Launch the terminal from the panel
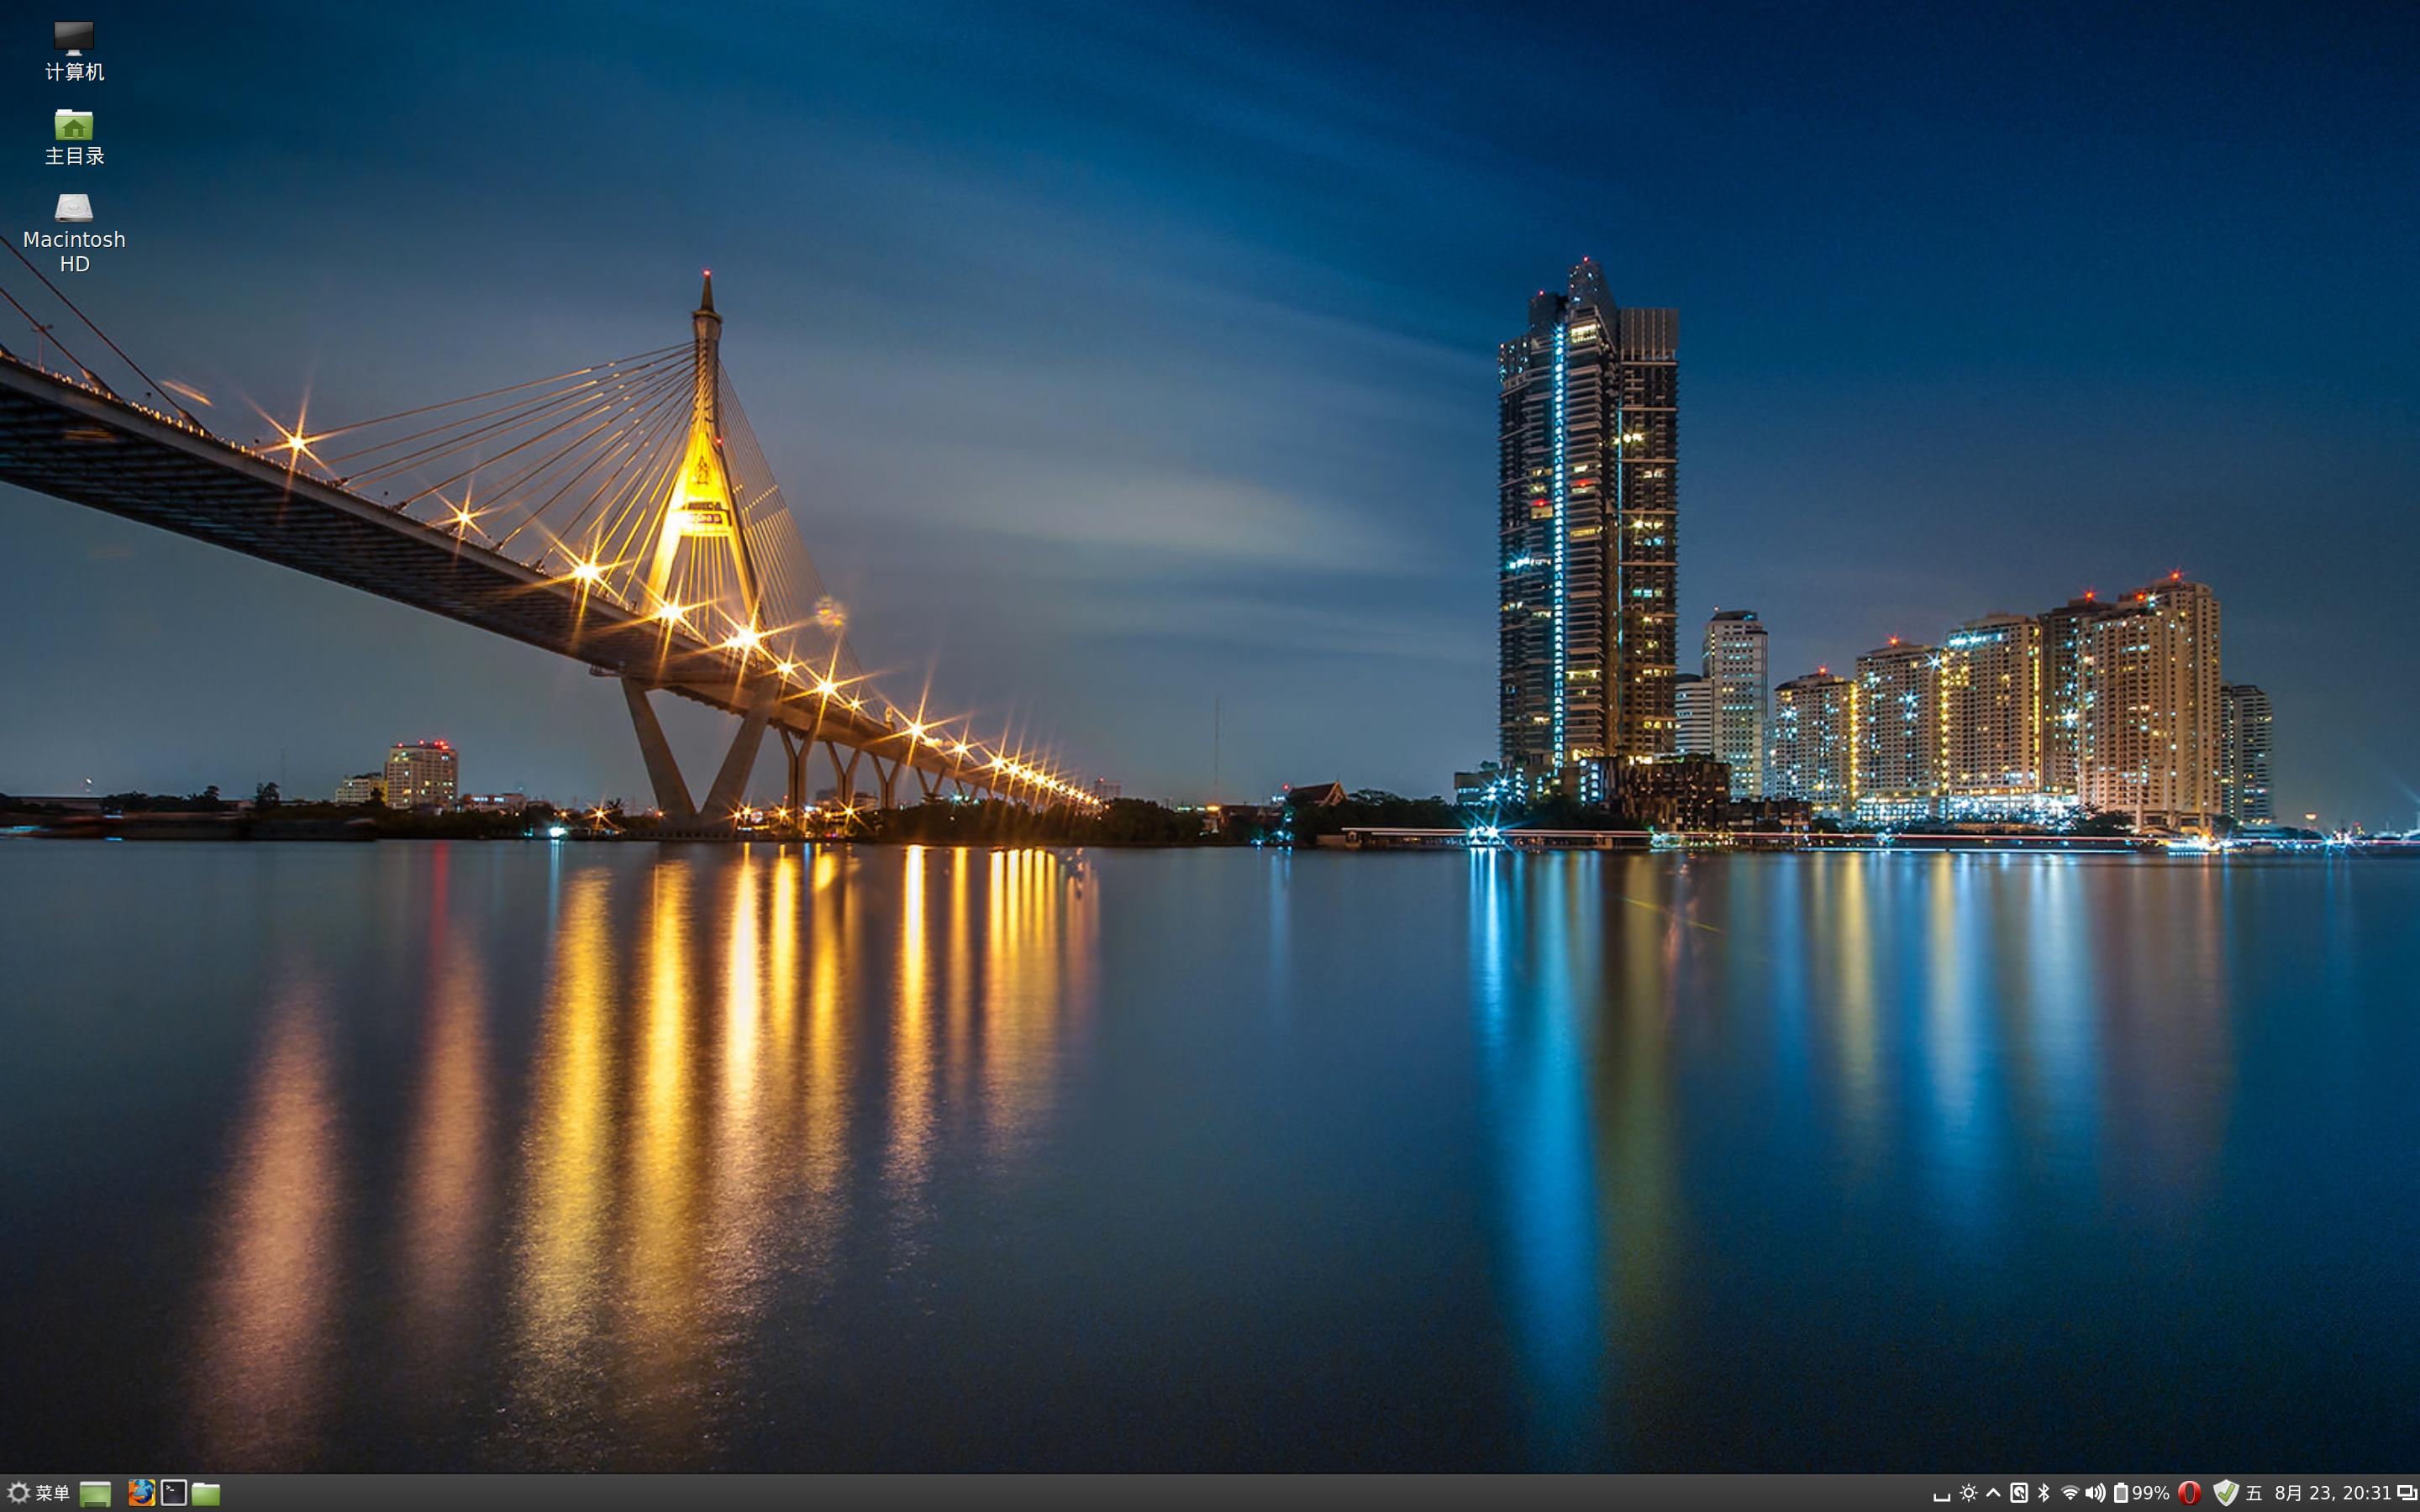Image resolution: width=2420 pixels, height=1512 pixels. pyautogui.click(x=174, y=1493)
